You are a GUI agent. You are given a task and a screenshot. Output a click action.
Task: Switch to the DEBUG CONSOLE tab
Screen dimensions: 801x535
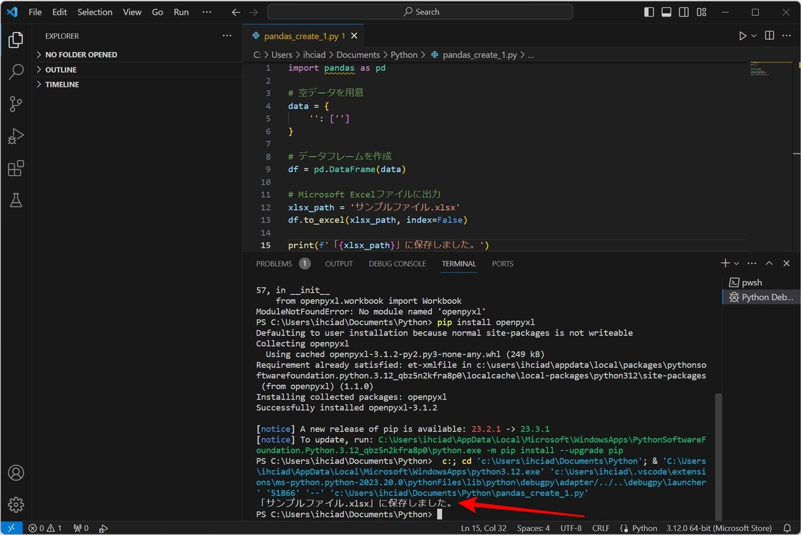(397, 264)
